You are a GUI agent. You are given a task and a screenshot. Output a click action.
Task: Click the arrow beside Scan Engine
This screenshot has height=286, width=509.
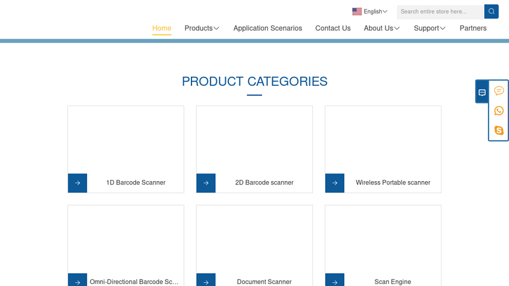click(335, 280)
